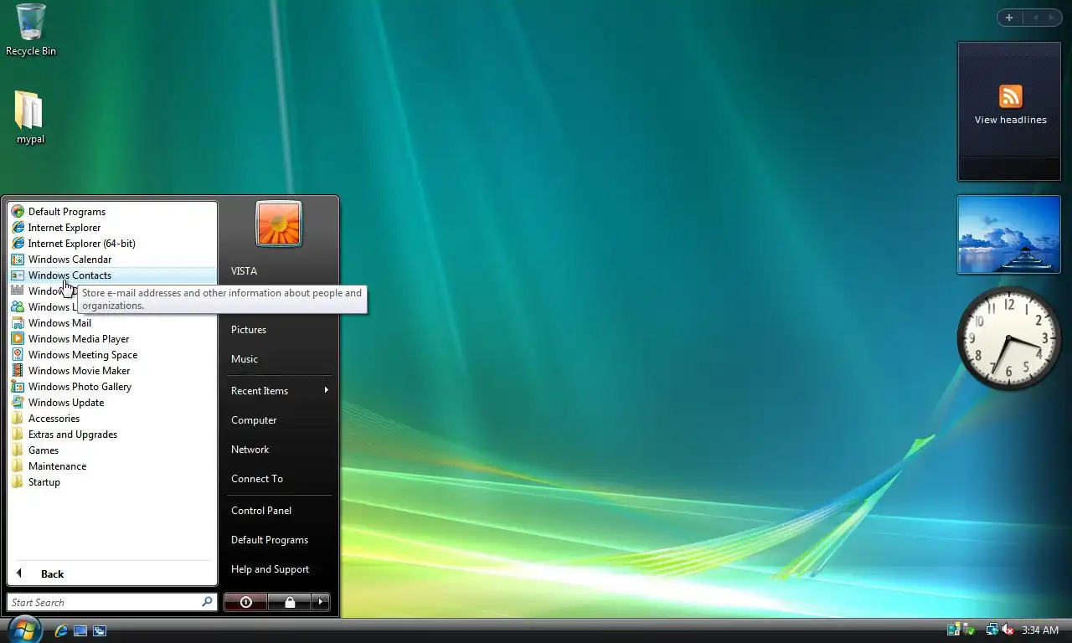1072x643 pixels.
Task: Click the muted volume tray icon
Action: pos(1008,630)
